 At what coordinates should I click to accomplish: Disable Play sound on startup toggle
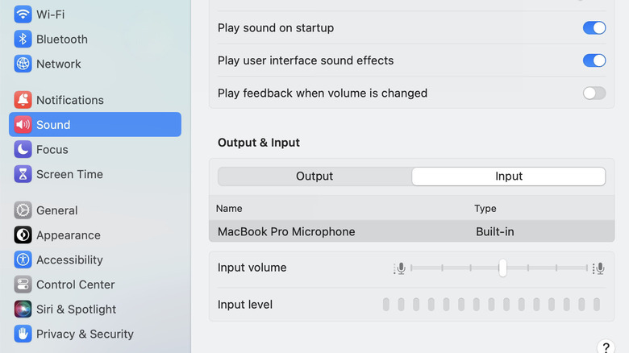(x=594, y=28)
